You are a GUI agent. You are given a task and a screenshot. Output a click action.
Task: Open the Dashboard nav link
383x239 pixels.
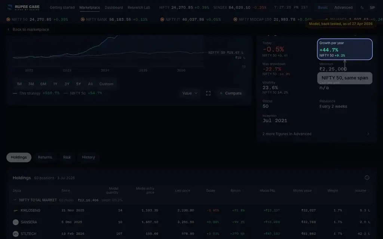click(x=114, y=7)
